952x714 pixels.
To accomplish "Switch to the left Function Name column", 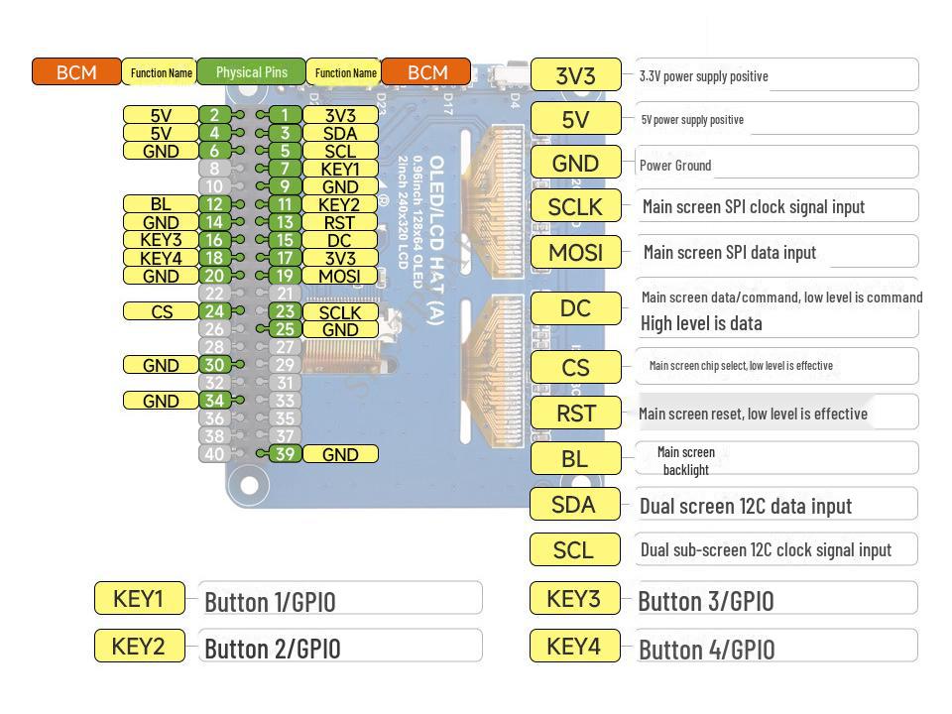I will 161,71.
